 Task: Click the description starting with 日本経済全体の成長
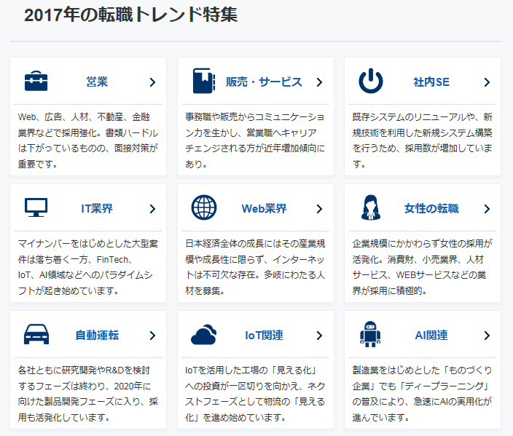click(x=255, y=267)
